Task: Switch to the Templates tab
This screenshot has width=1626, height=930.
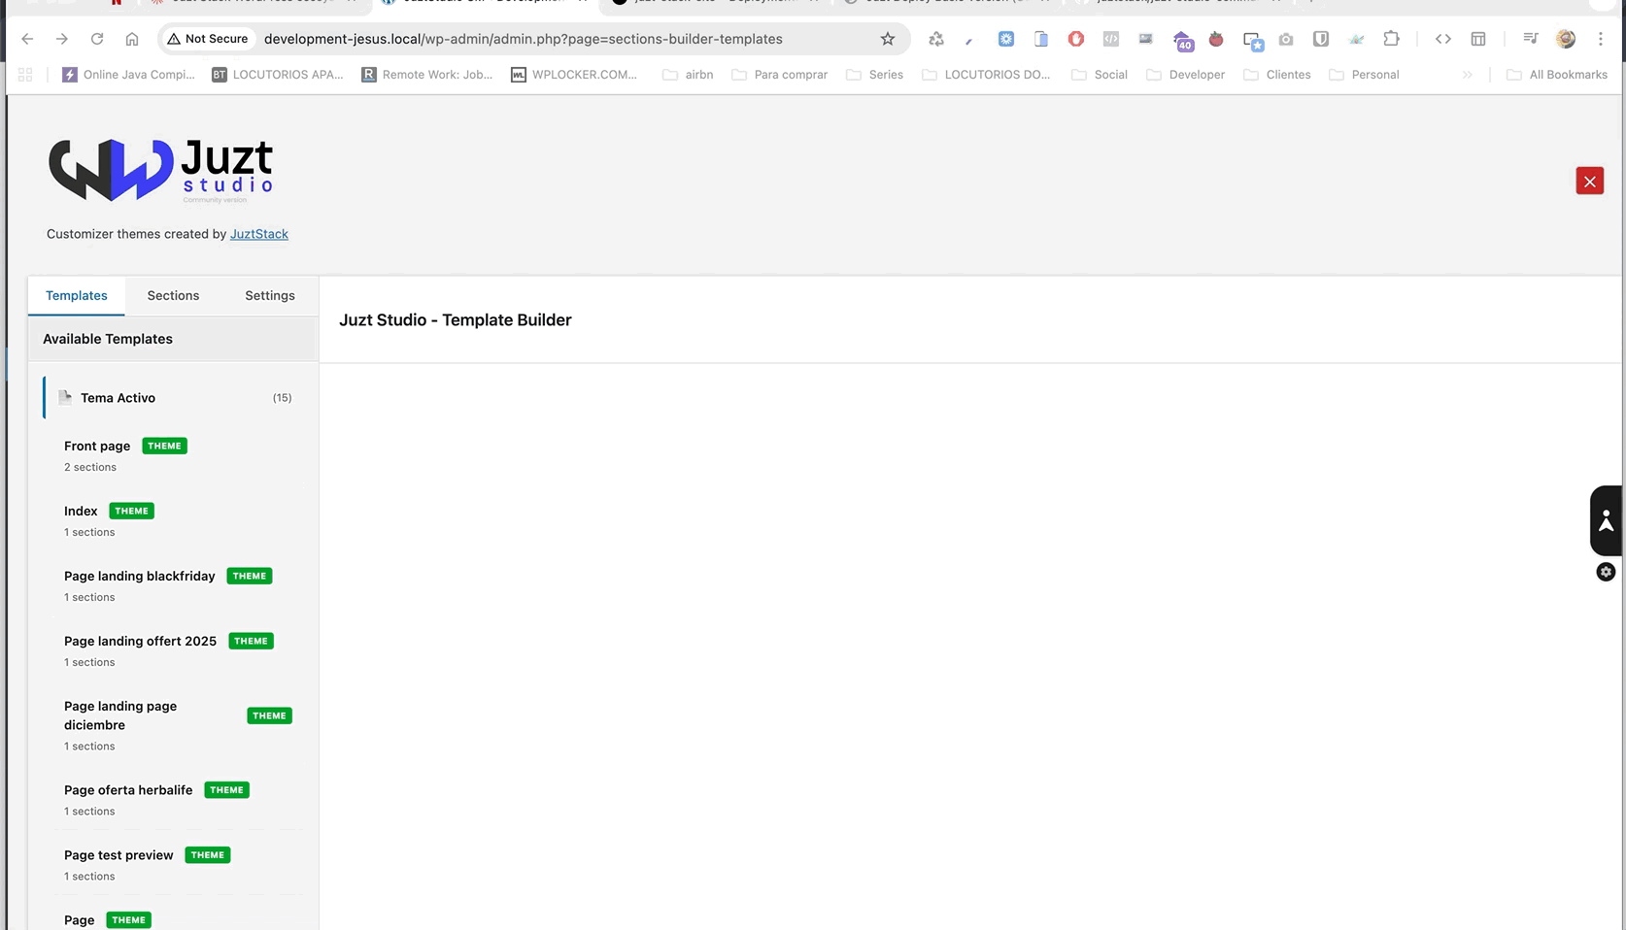Action: (x=77, y=296)
